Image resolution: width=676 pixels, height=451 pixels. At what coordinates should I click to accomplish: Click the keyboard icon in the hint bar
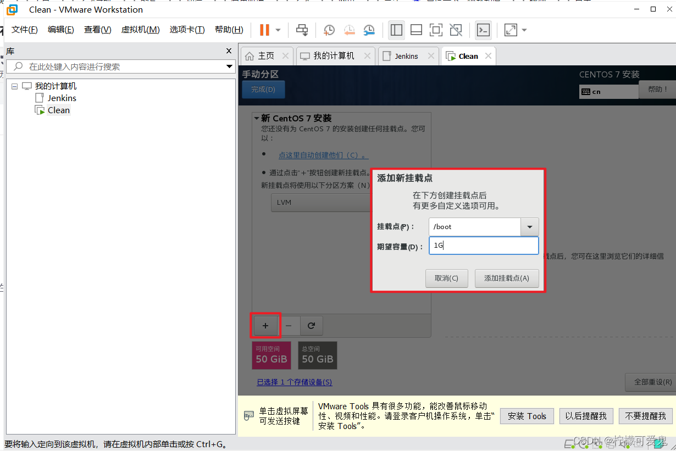pos(248,416)
